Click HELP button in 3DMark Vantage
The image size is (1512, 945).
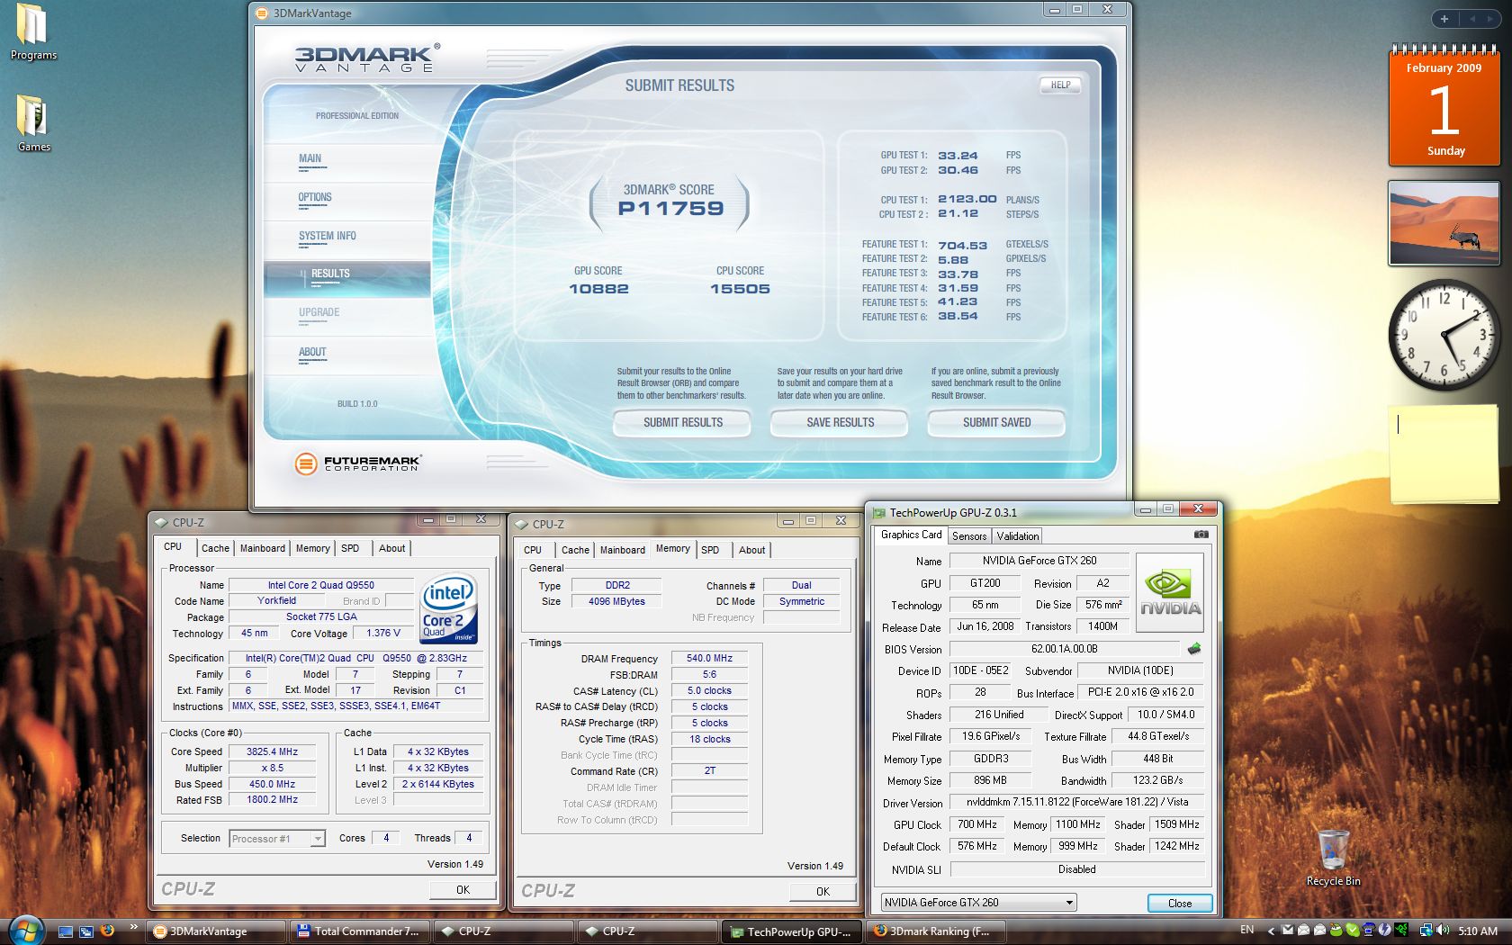[x=1060, y=85]
